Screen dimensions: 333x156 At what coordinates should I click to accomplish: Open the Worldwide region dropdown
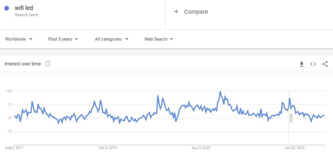coord(19,39)
